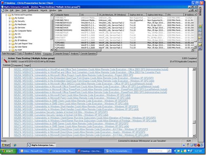This screenshot has width=206, height=155.
Task: Click the wrench action icon next to Pune Desktop
Action: point(5,60)
